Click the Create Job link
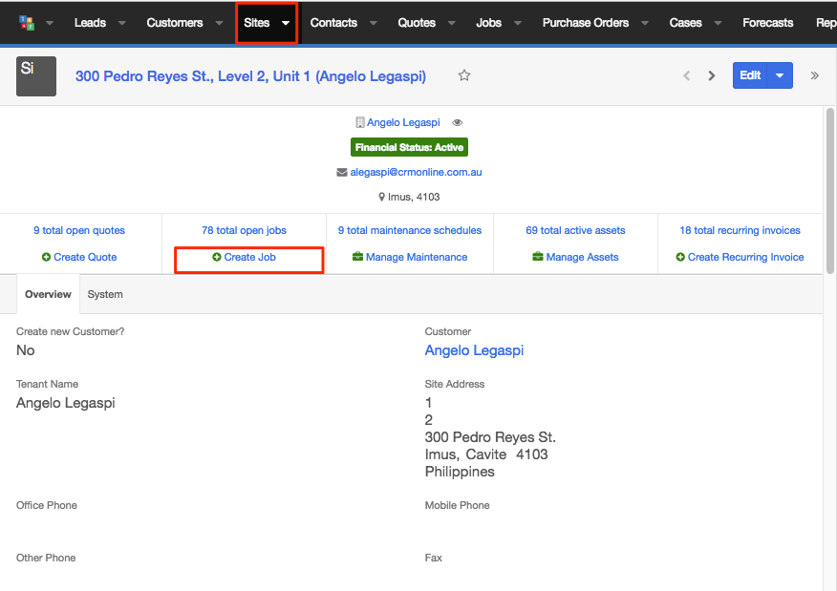 click(249, 257)
